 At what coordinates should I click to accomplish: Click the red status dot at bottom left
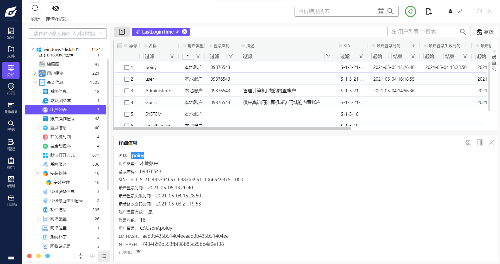29,256
